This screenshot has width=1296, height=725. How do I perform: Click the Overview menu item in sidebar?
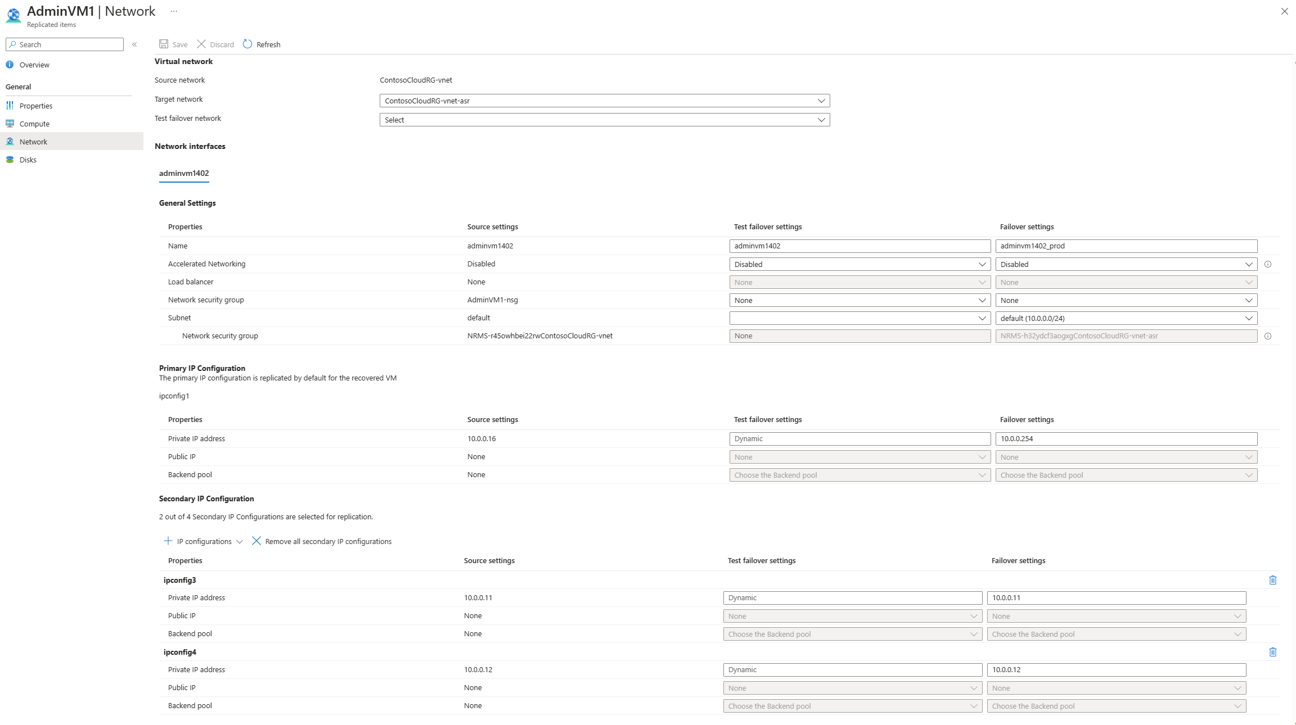[x=34, y=64]
